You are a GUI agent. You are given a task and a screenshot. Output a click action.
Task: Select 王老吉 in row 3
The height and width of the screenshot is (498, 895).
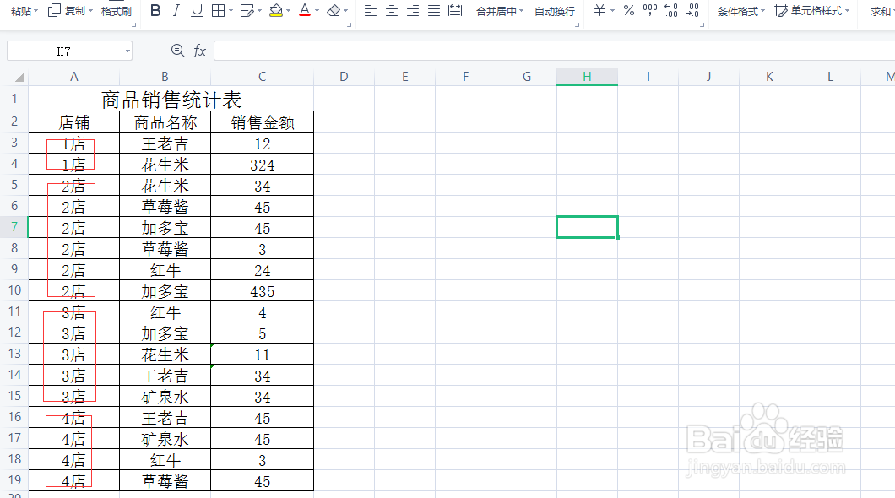(x=165, y=143)
